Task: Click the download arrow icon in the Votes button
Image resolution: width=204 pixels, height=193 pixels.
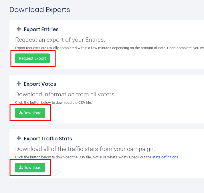Action: [21, 113]
